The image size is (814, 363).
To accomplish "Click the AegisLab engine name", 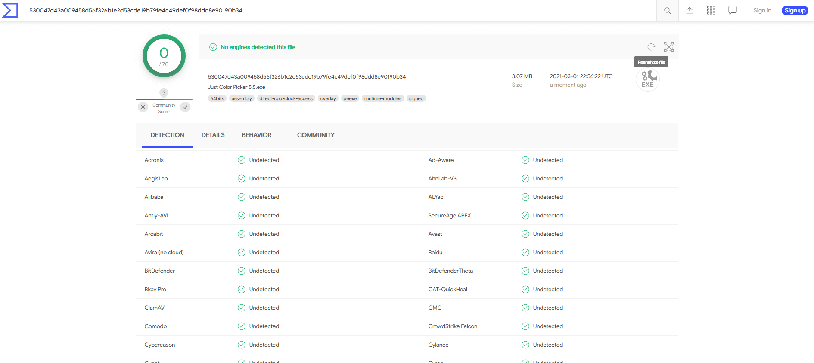I will 156,179.
